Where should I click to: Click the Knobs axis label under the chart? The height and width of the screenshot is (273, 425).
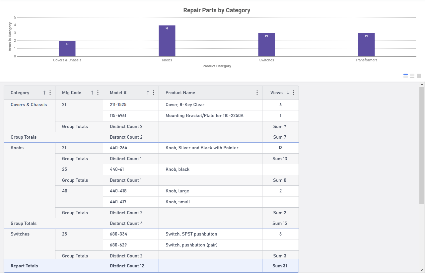point(167,60)
